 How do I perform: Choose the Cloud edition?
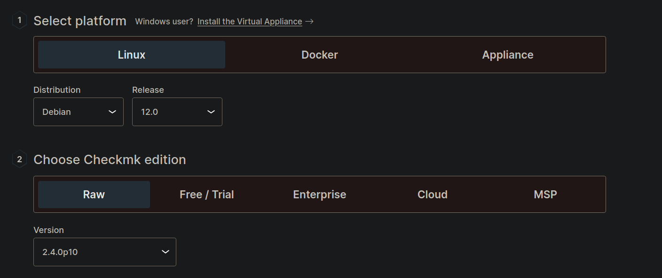click(433, 195)
